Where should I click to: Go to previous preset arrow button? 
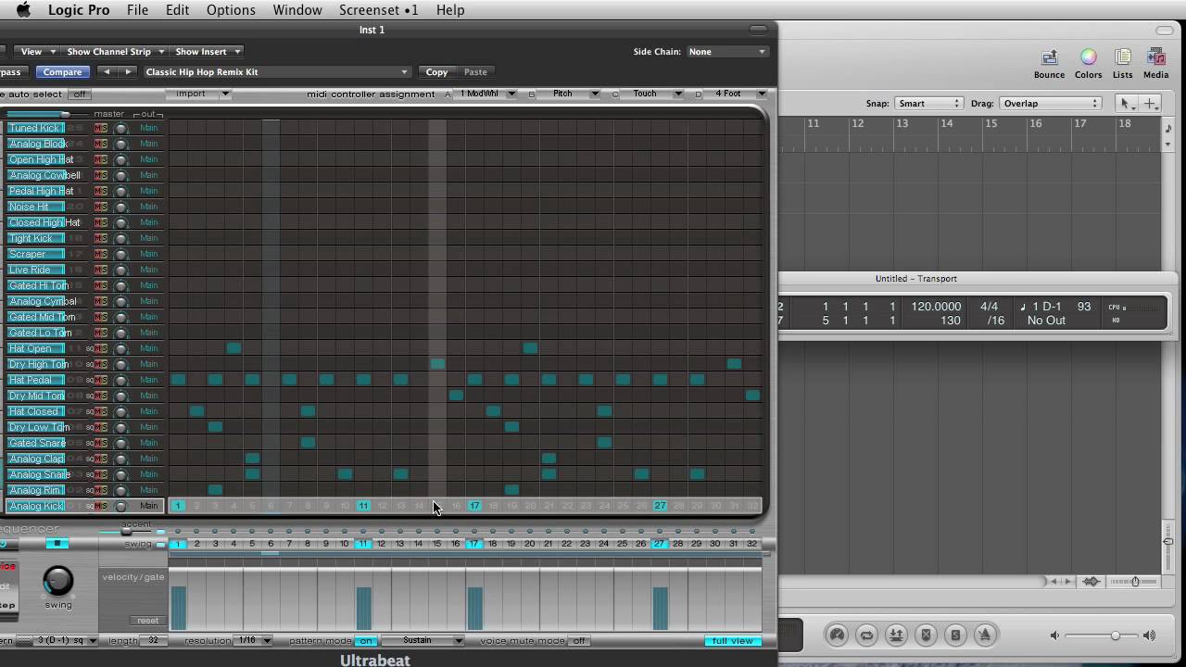coord(107,71)
